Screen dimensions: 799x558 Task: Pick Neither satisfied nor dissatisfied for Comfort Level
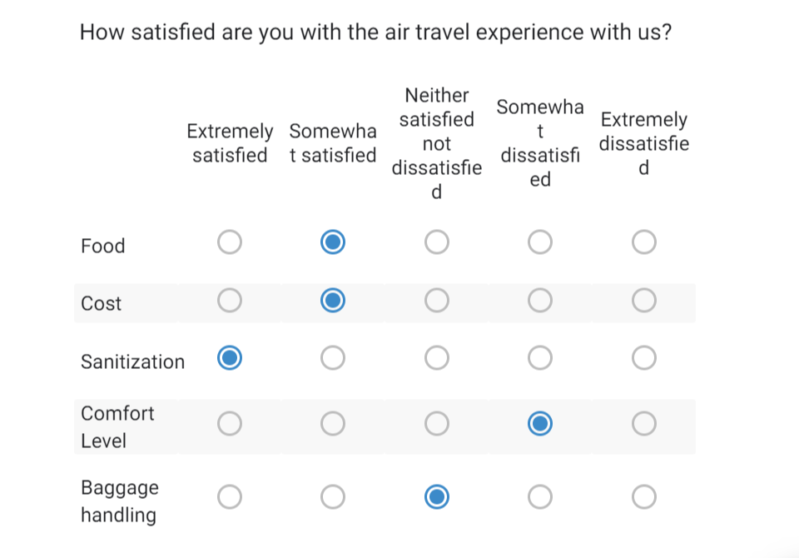436,424
